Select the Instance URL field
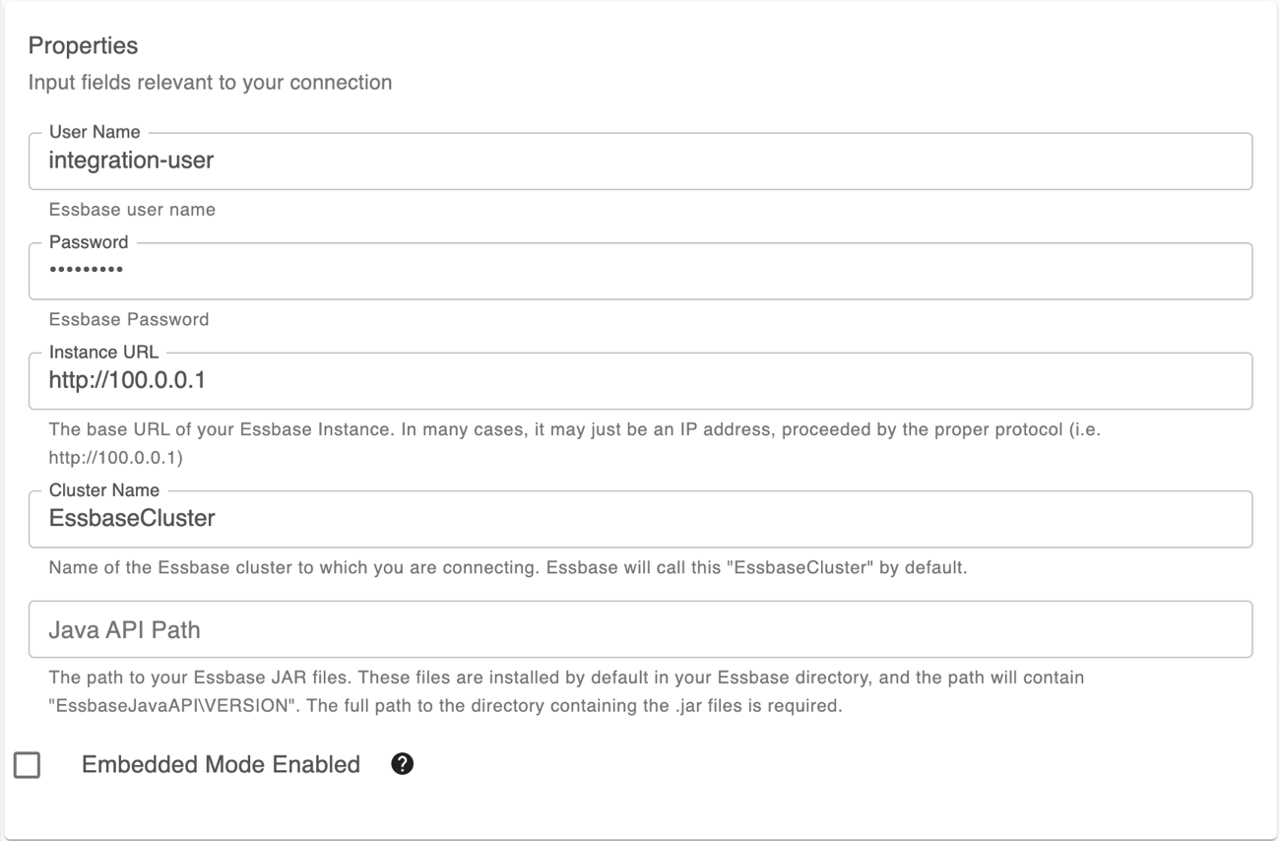1280x841 pixels. point(640,381)
